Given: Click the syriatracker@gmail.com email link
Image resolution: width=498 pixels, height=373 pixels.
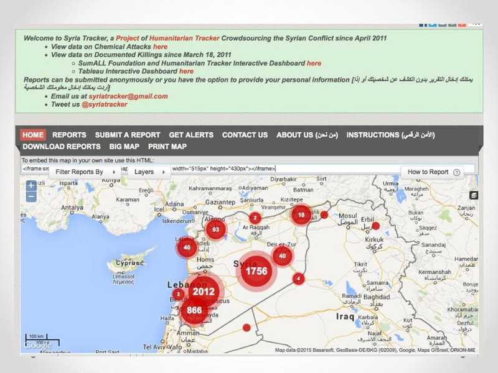Looking at the screenshot, I should pos(128,96).
